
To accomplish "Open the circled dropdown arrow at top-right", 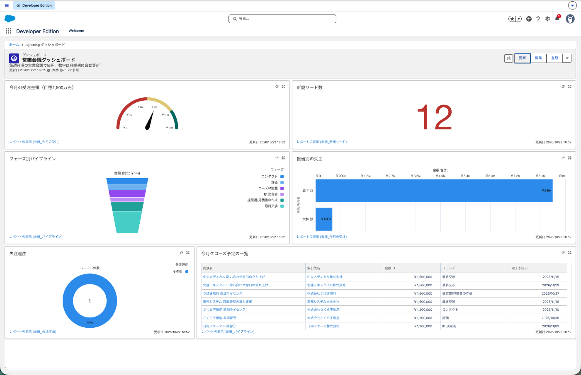I will click(572, 5).
